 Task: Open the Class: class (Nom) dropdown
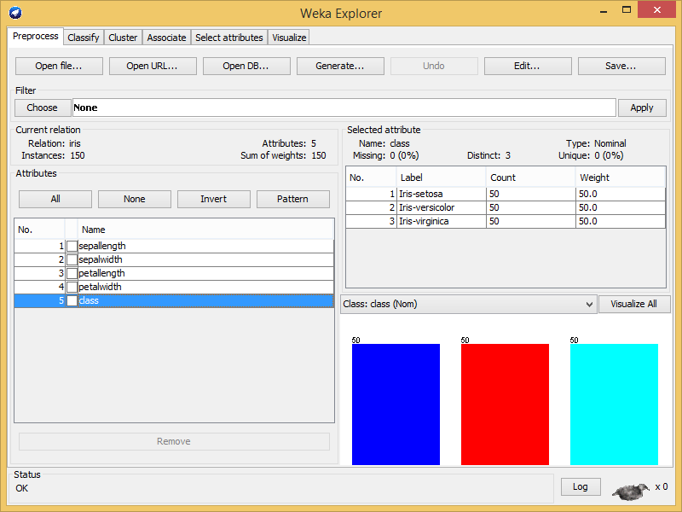pyautogui.click(x=468, y=304)
